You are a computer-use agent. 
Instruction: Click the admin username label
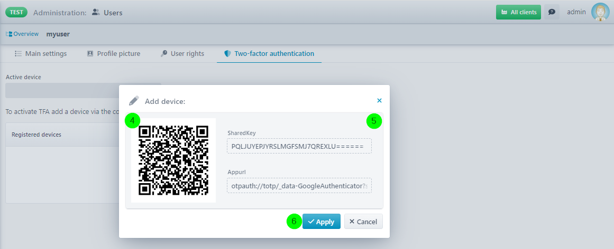coord(576,12)
